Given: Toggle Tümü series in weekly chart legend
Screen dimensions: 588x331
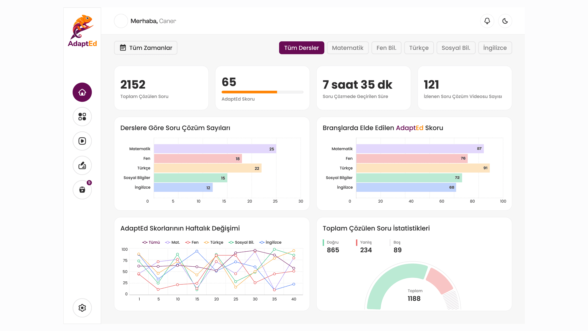Looking at the screenshot, I should coord(151,242).
